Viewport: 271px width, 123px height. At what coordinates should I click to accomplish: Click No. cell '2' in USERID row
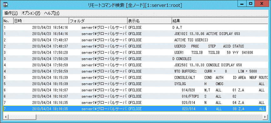[5, 46]
